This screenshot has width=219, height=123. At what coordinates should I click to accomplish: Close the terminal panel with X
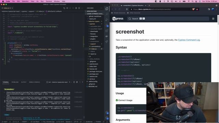pyautogui.click(x=82, y=82)
